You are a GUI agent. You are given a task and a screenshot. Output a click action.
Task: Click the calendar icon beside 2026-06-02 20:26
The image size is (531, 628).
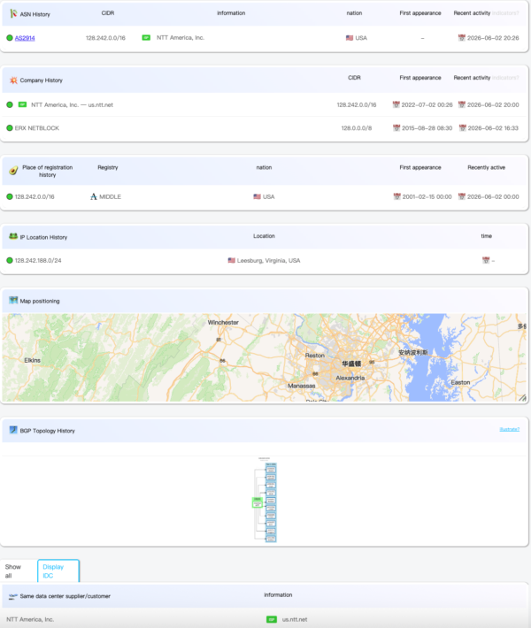click(x=462, y=38)
